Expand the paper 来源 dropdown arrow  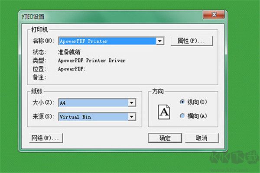pyautogui.click(x=132, y=117)
